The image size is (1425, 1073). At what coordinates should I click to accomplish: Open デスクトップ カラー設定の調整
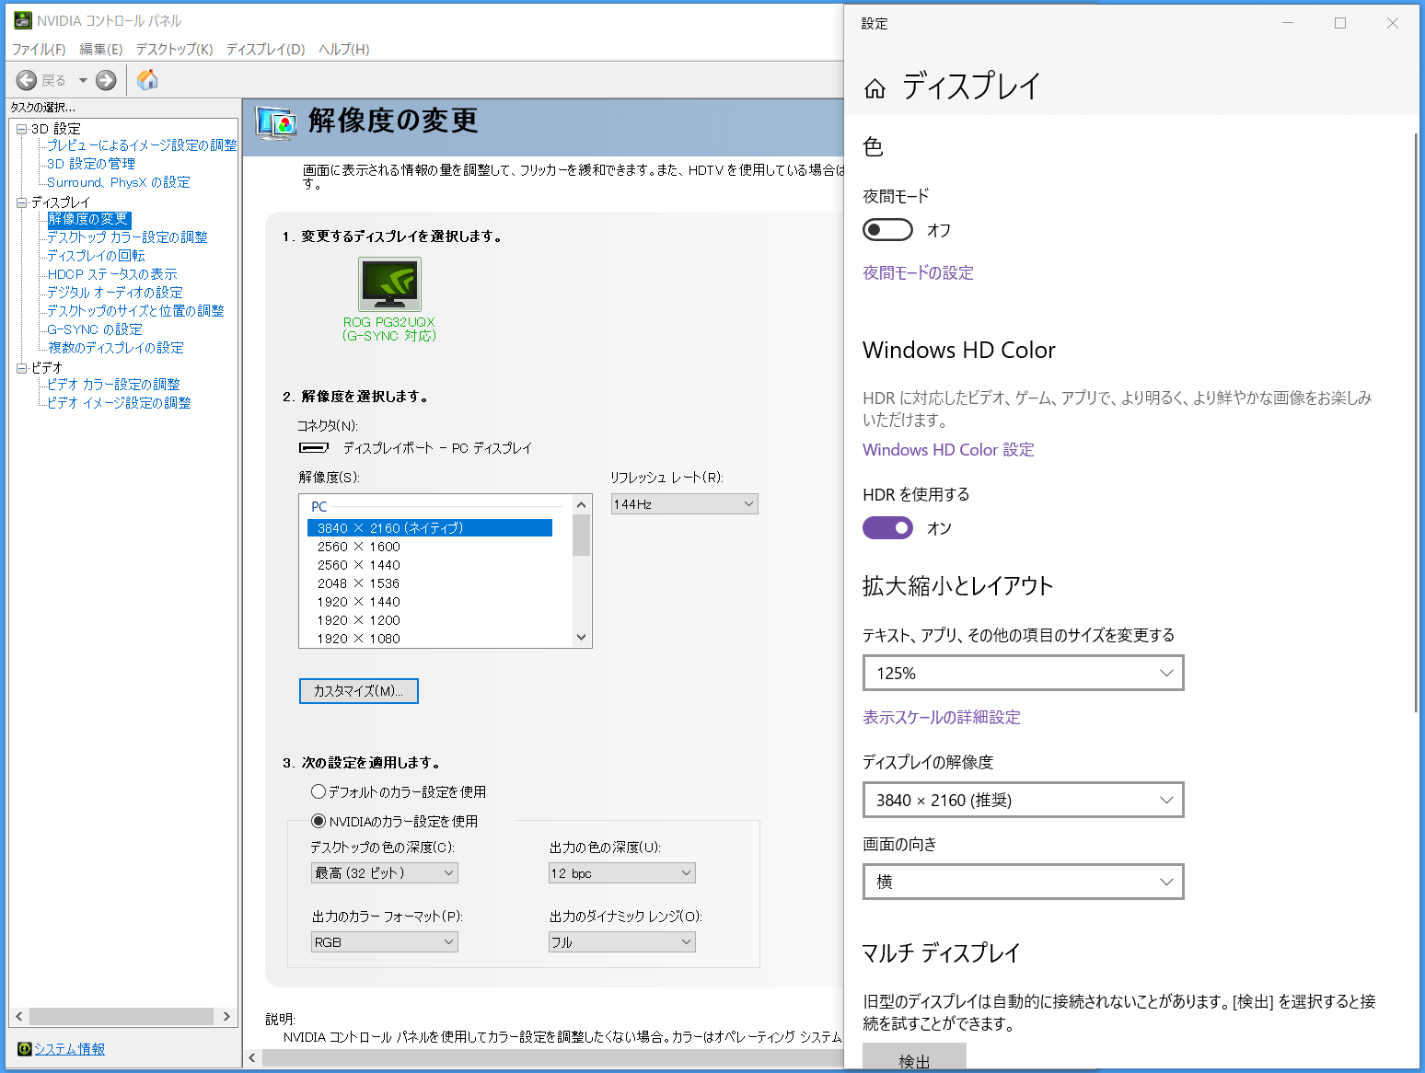tap(127, 237)
